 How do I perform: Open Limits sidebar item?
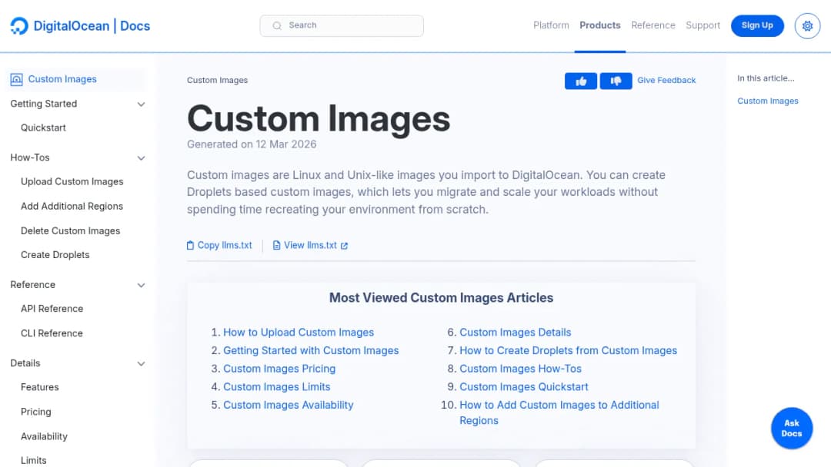point(33,460)
